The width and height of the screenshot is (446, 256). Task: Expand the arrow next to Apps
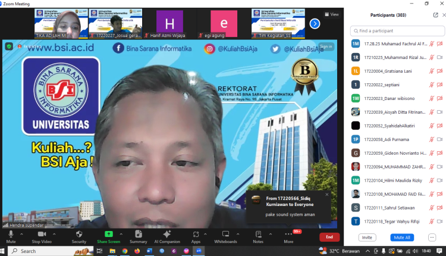point(205,234)
